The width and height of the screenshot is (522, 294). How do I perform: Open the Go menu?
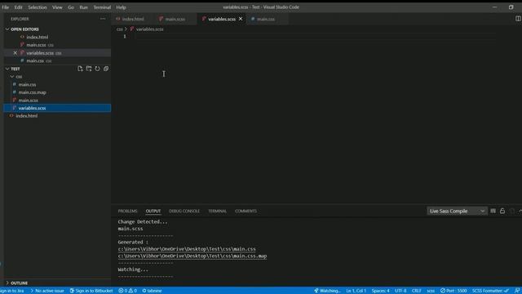(71, 7)
